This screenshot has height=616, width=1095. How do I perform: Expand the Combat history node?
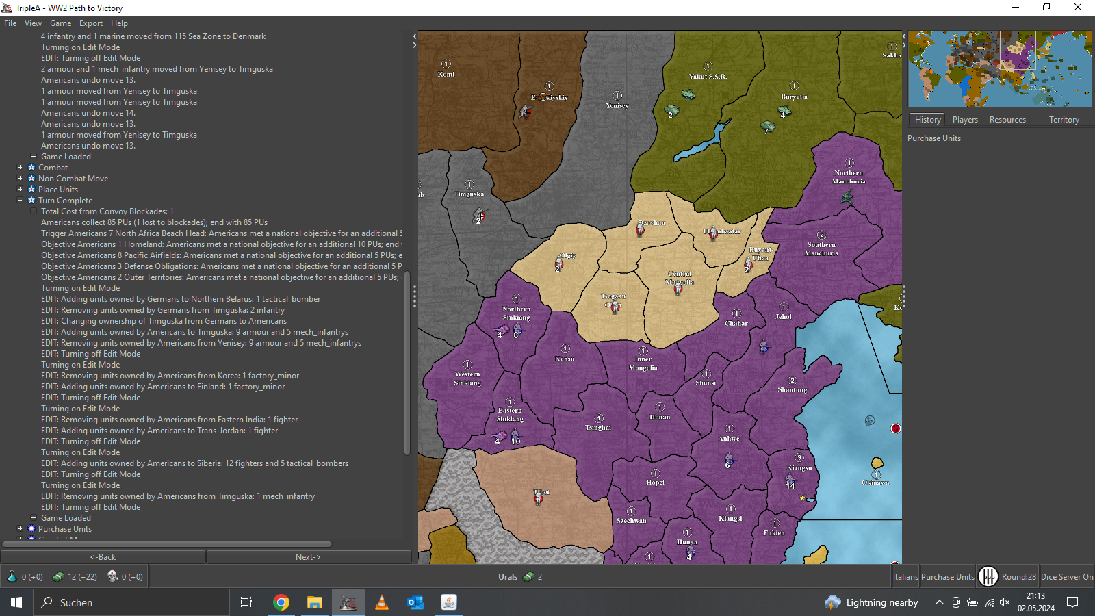tap(20, 168)
